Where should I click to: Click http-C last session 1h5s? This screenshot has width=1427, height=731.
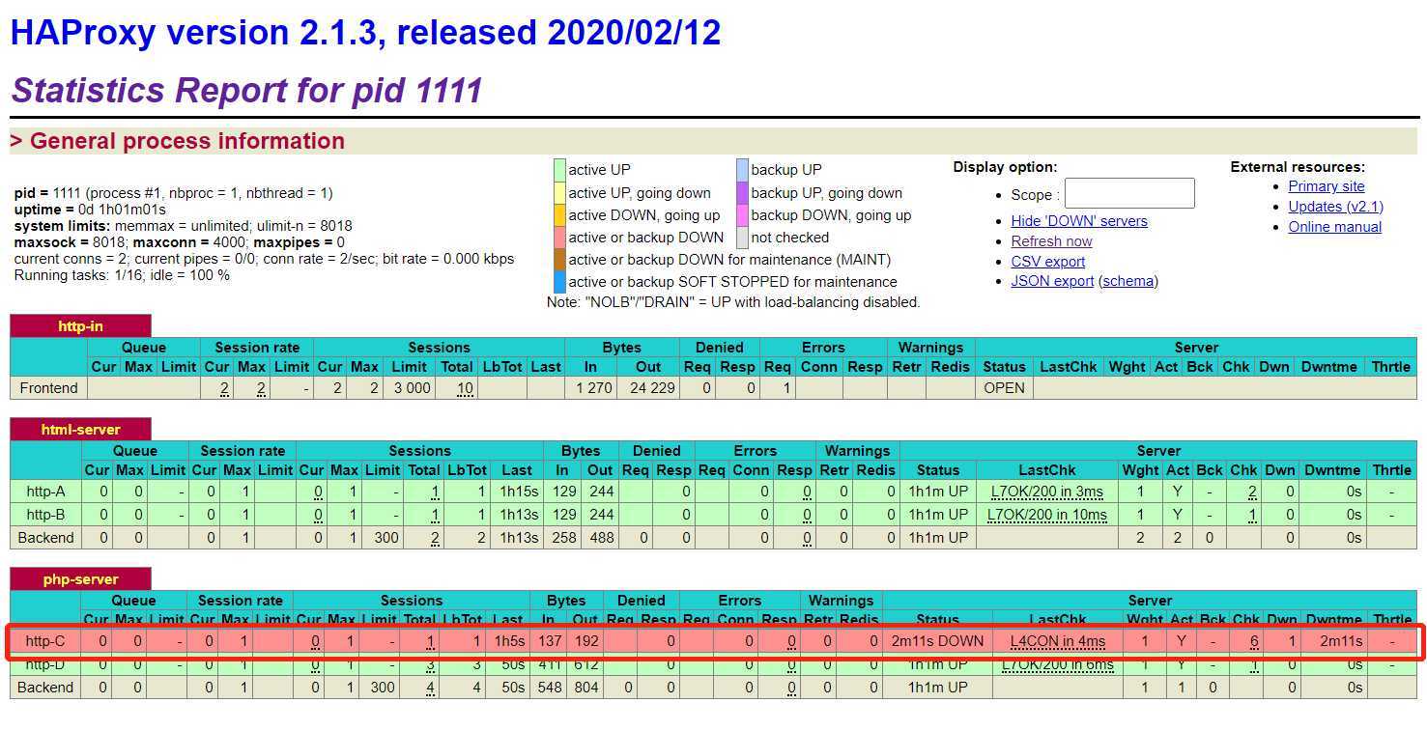[509, 641]
